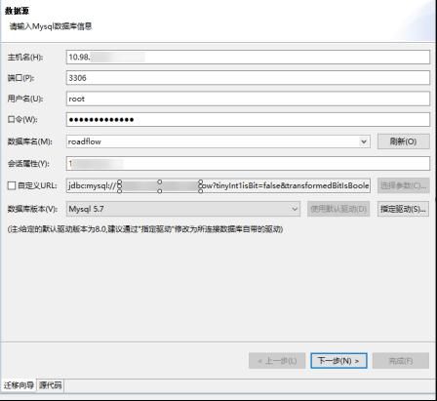Proceed with 下一步(N) button
437x401 pixels.
coord(338,361)
